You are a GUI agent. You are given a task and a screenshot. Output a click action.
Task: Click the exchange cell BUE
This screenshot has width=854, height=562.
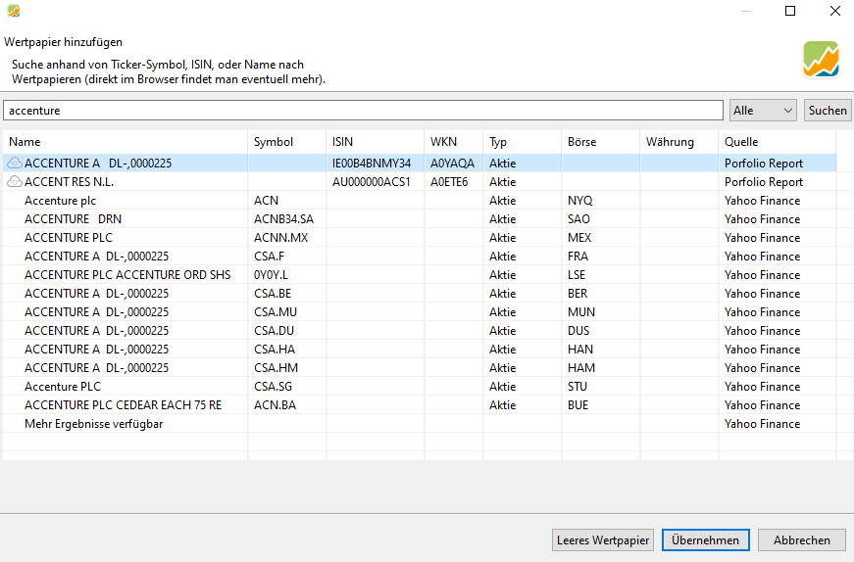(578, 404)
